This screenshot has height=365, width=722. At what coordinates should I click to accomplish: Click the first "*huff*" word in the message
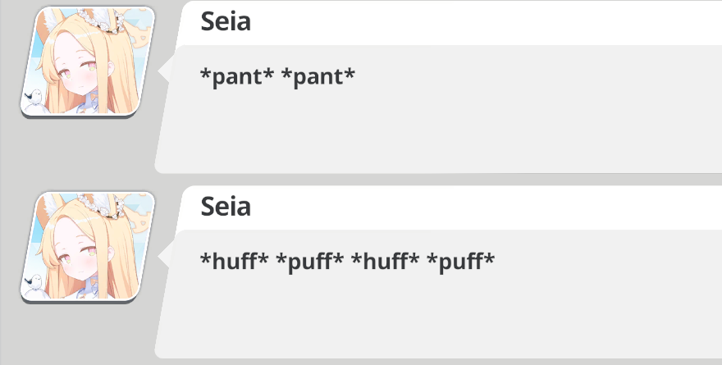(235, 262)
